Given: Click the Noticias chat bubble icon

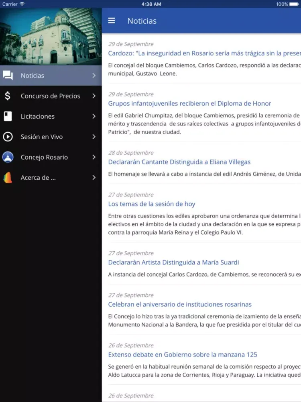Looking at the screenshot, I should [8, 76].
